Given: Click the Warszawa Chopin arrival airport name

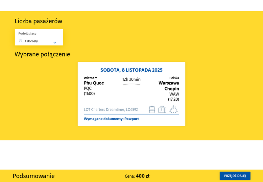Looking at the screenshot, I should [169, 86].
